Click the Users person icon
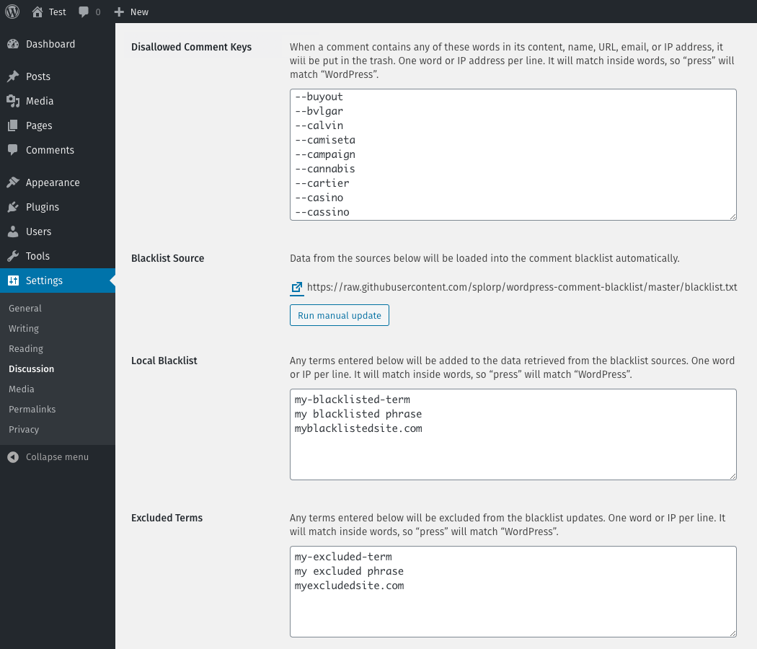 click(x=13, y=231)
